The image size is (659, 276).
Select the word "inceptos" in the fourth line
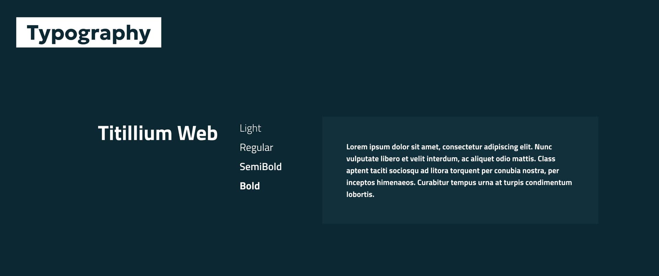pos(360,183)
